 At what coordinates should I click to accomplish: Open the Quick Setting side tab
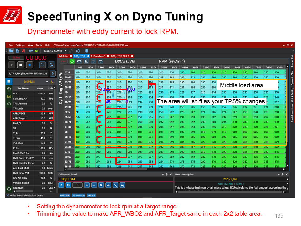[292, 94]
